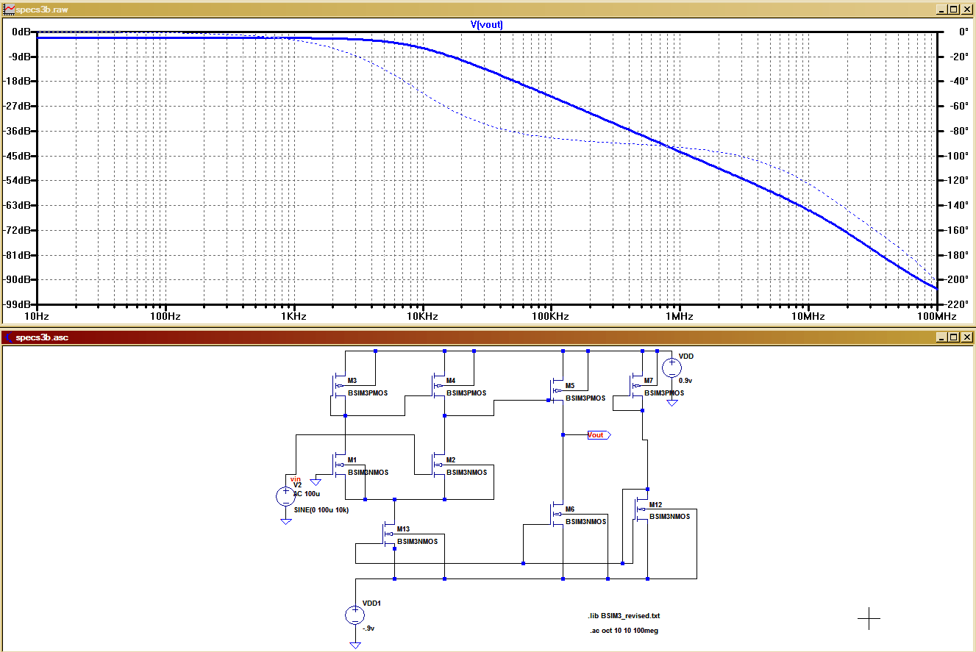This screenshot has height=652, width=976.
Task: Select the M6 NMOS transistor symbol
Action: point(556,514)
